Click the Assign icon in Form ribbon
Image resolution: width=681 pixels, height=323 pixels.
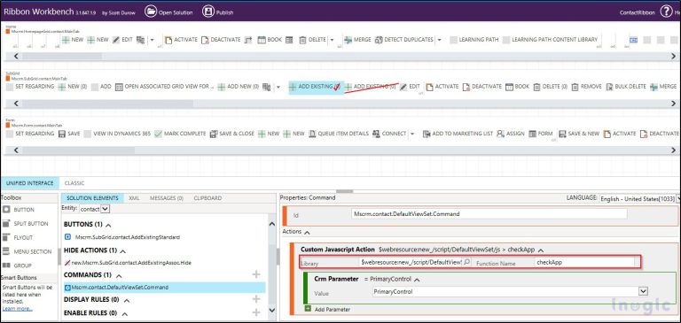[x=500, y=134]
